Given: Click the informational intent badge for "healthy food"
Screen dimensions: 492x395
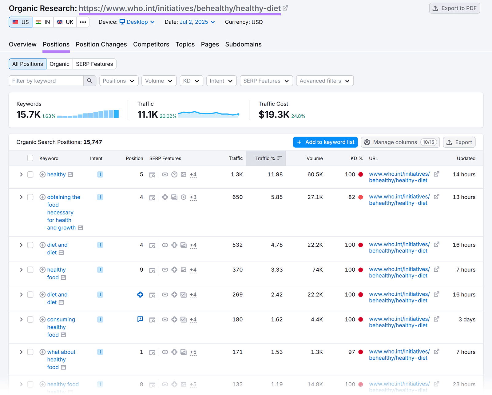Looking at the screenshot, I should pos(100,270).
